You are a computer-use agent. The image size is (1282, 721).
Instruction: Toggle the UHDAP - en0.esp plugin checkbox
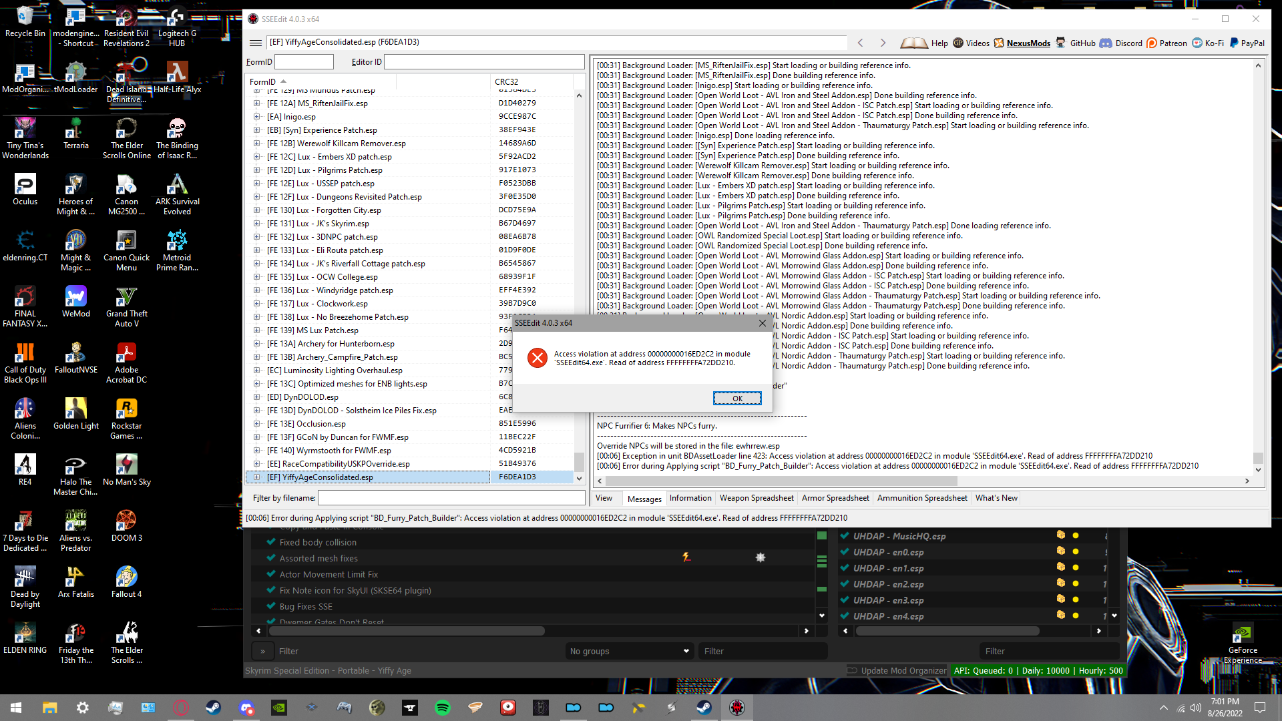845,552
